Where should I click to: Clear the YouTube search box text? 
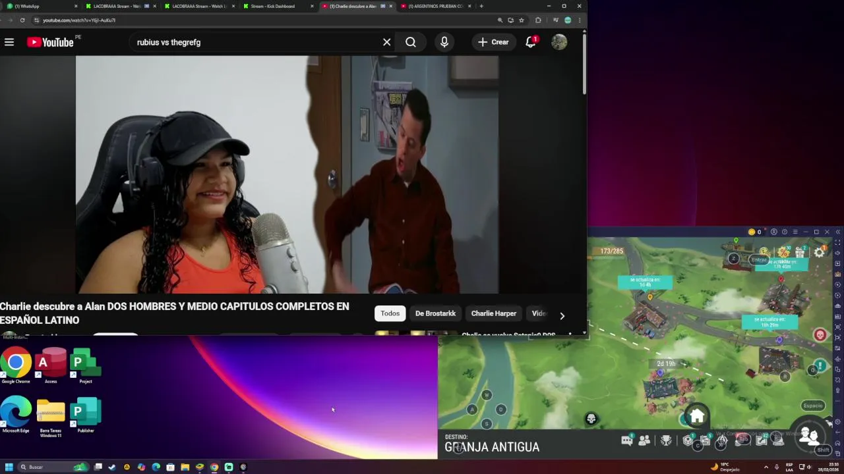(387, 42)
